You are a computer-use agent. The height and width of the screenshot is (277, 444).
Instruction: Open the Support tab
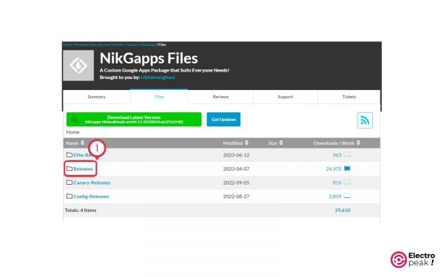286,97
